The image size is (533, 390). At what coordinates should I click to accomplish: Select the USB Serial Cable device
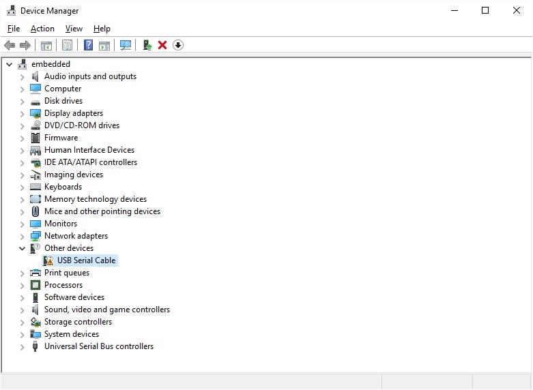(86, 260)
